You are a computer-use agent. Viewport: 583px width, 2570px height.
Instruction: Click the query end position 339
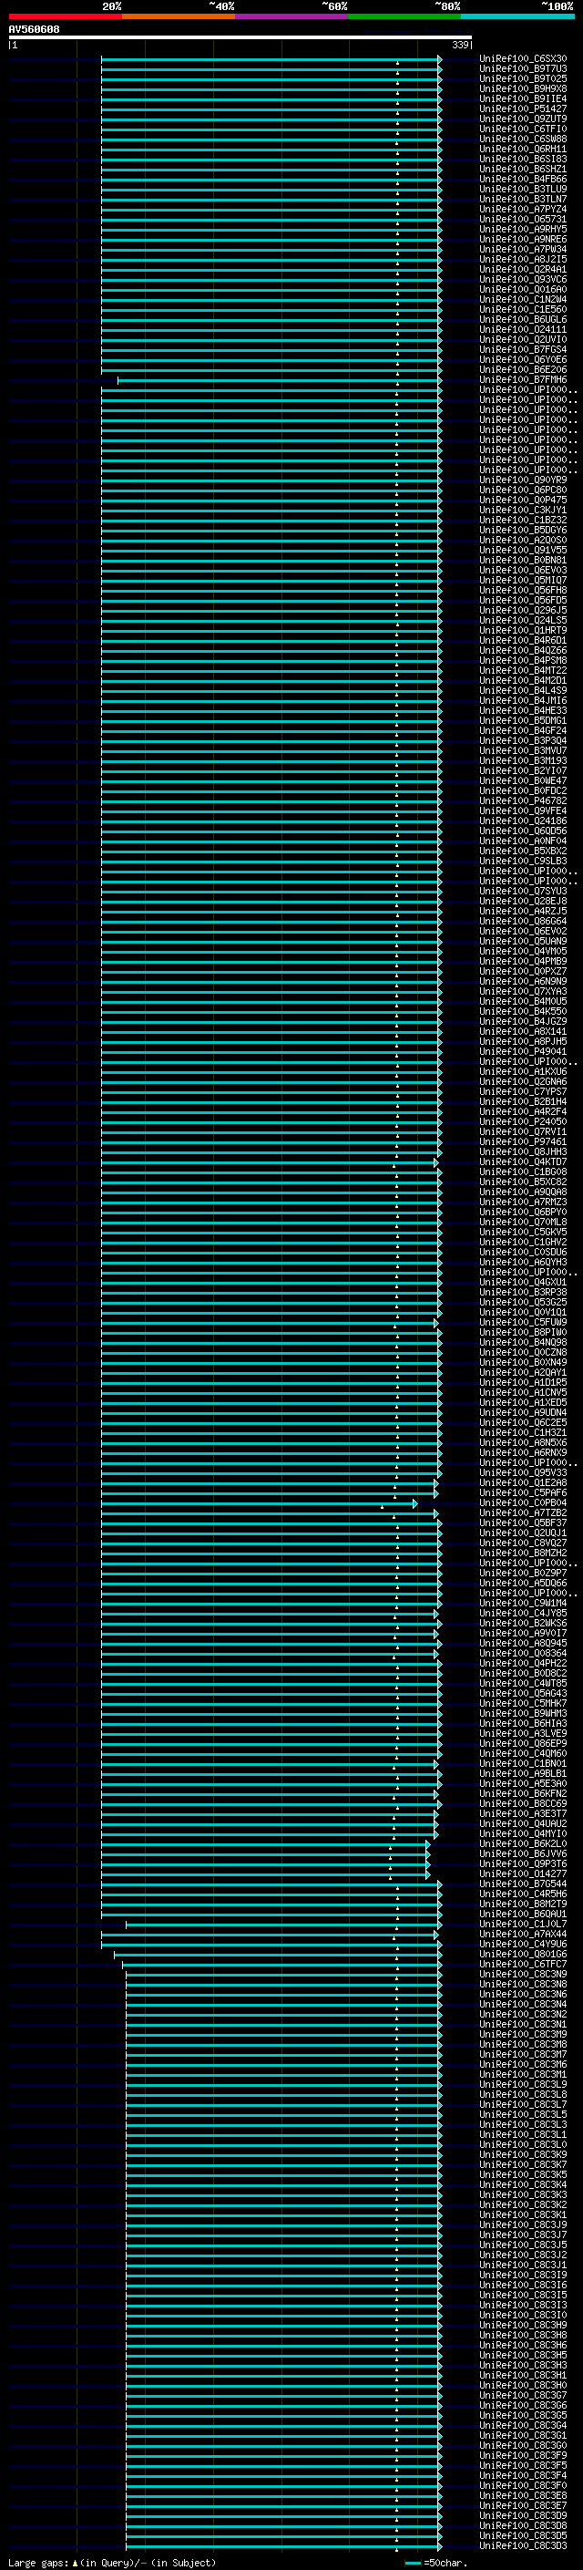tap(460, 45)
